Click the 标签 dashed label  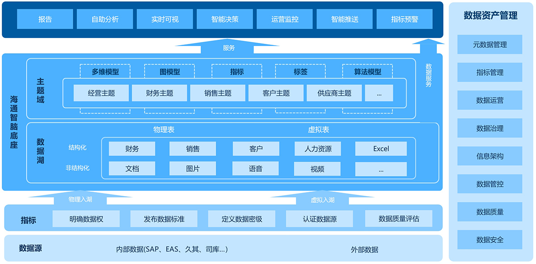[x=301, y=71]
